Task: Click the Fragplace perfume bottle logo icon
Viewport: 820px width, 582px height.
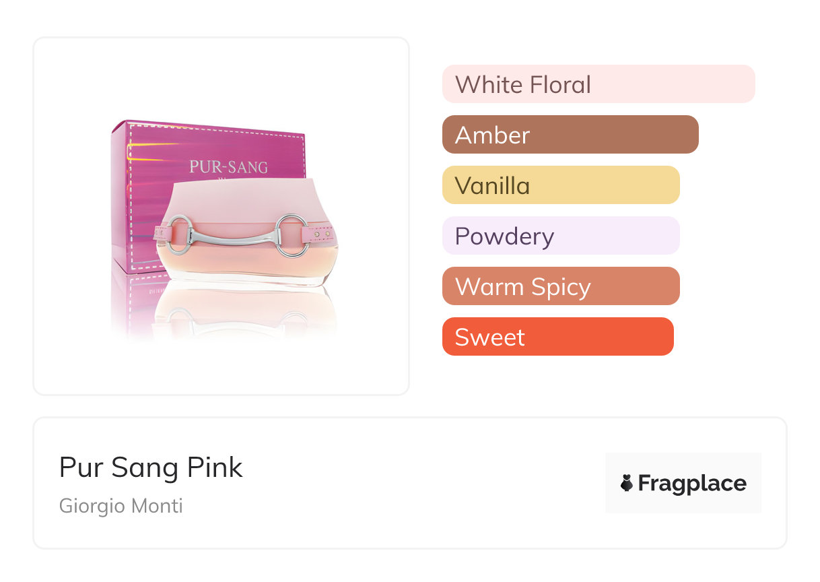Action: [627, 483]
